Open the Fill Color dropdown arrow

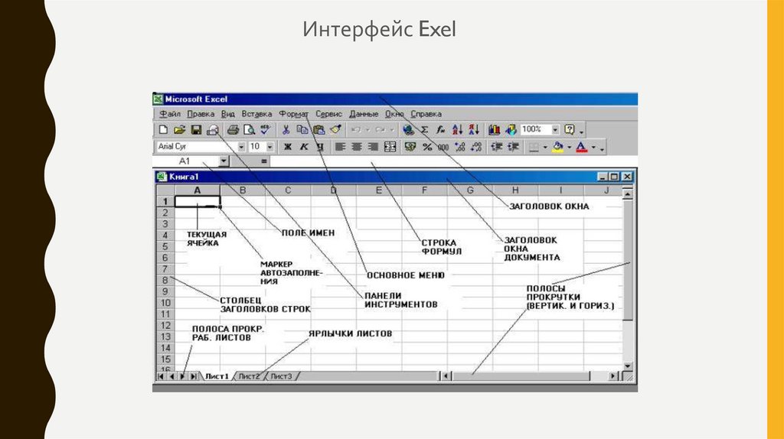570,148
